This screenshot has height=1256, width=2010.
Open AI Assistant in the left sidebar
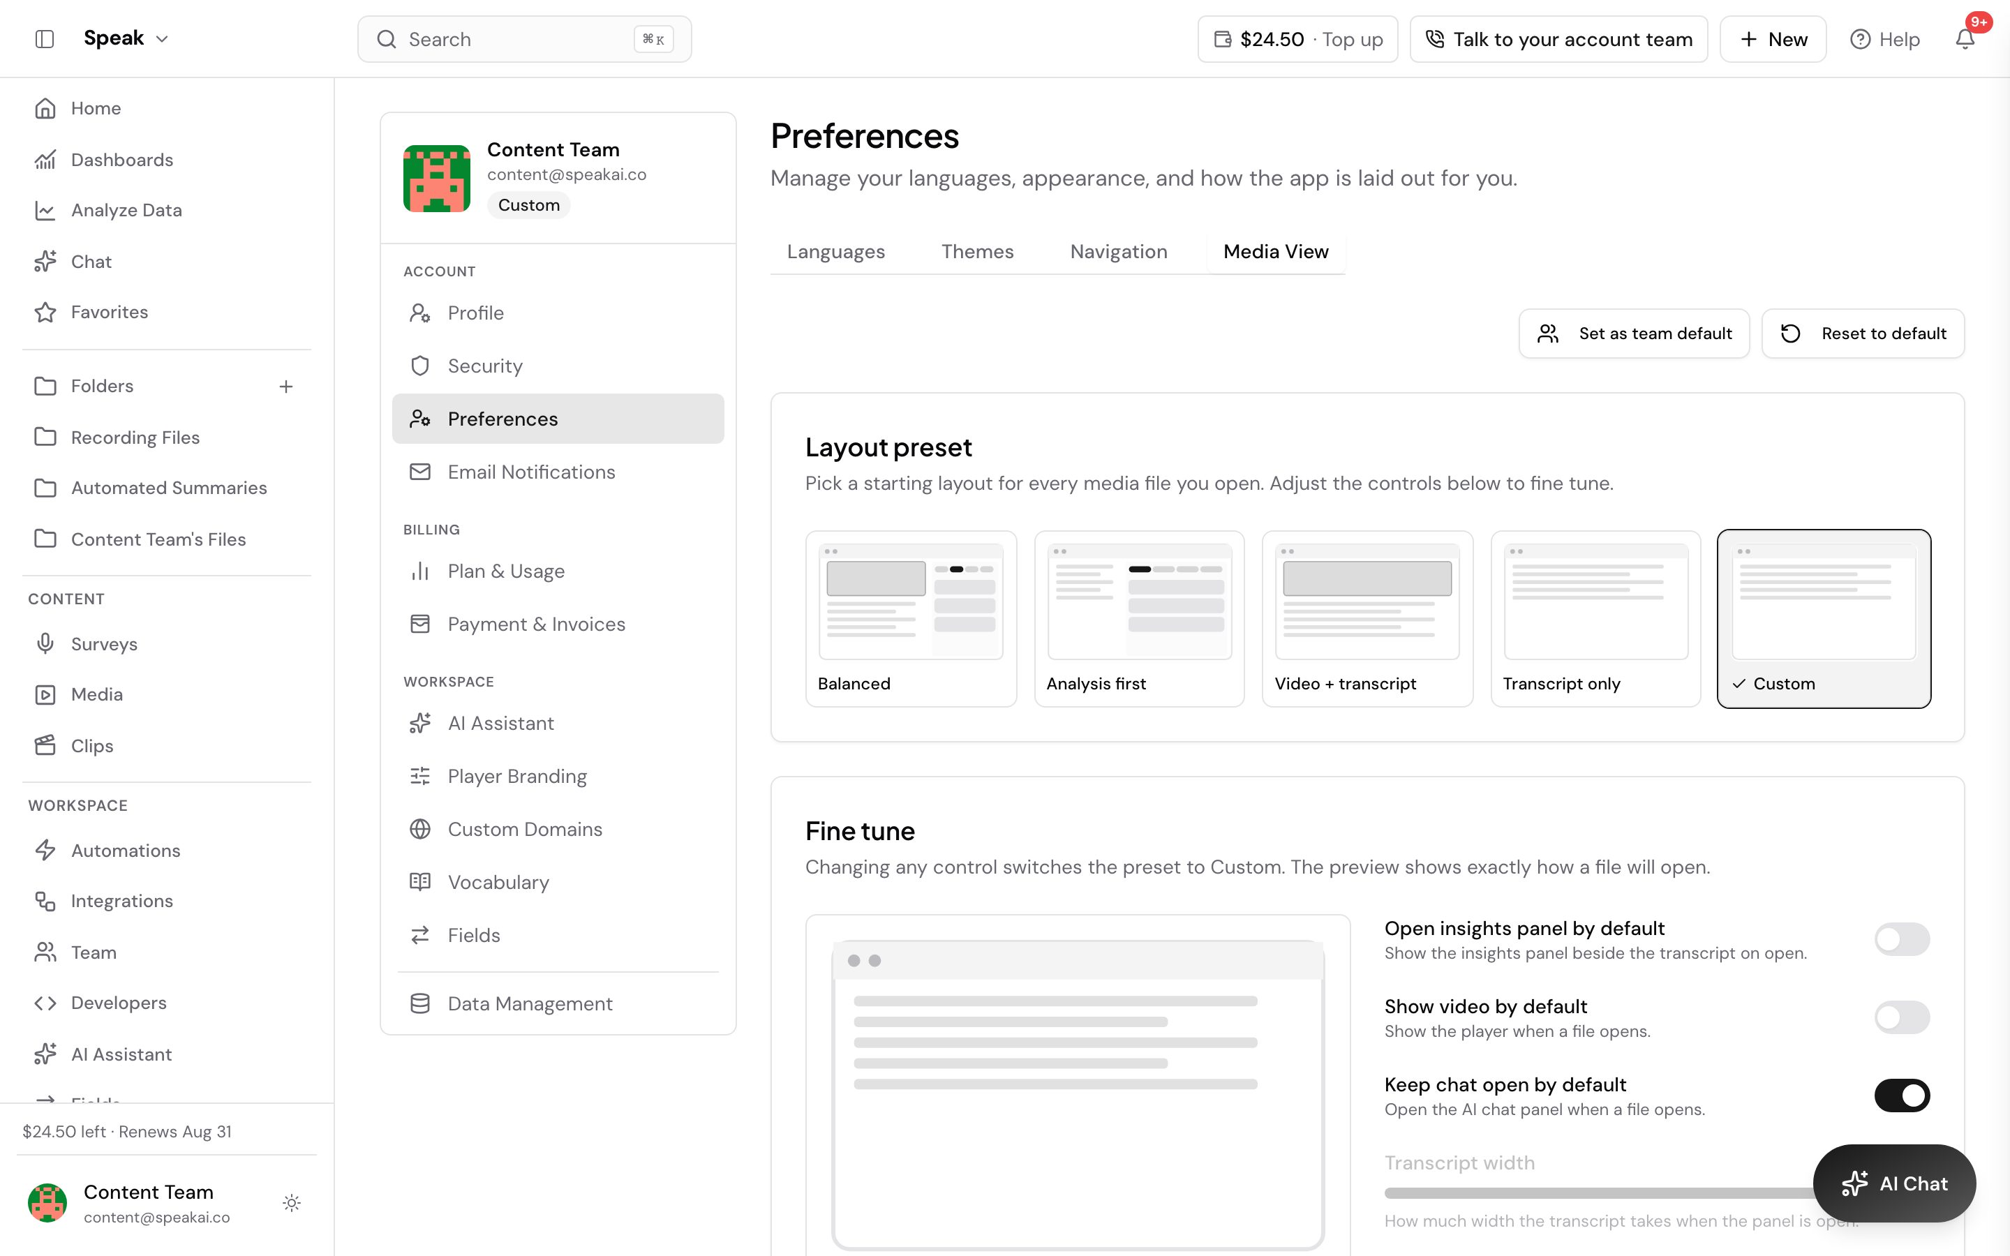click(x=166, y=1054)
